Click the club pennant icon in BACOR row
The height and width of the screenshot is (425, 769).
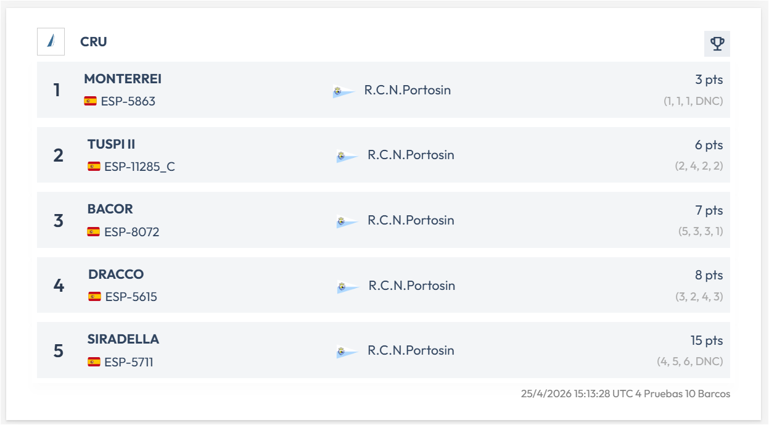pyautogui.click(x=347, y=221)
